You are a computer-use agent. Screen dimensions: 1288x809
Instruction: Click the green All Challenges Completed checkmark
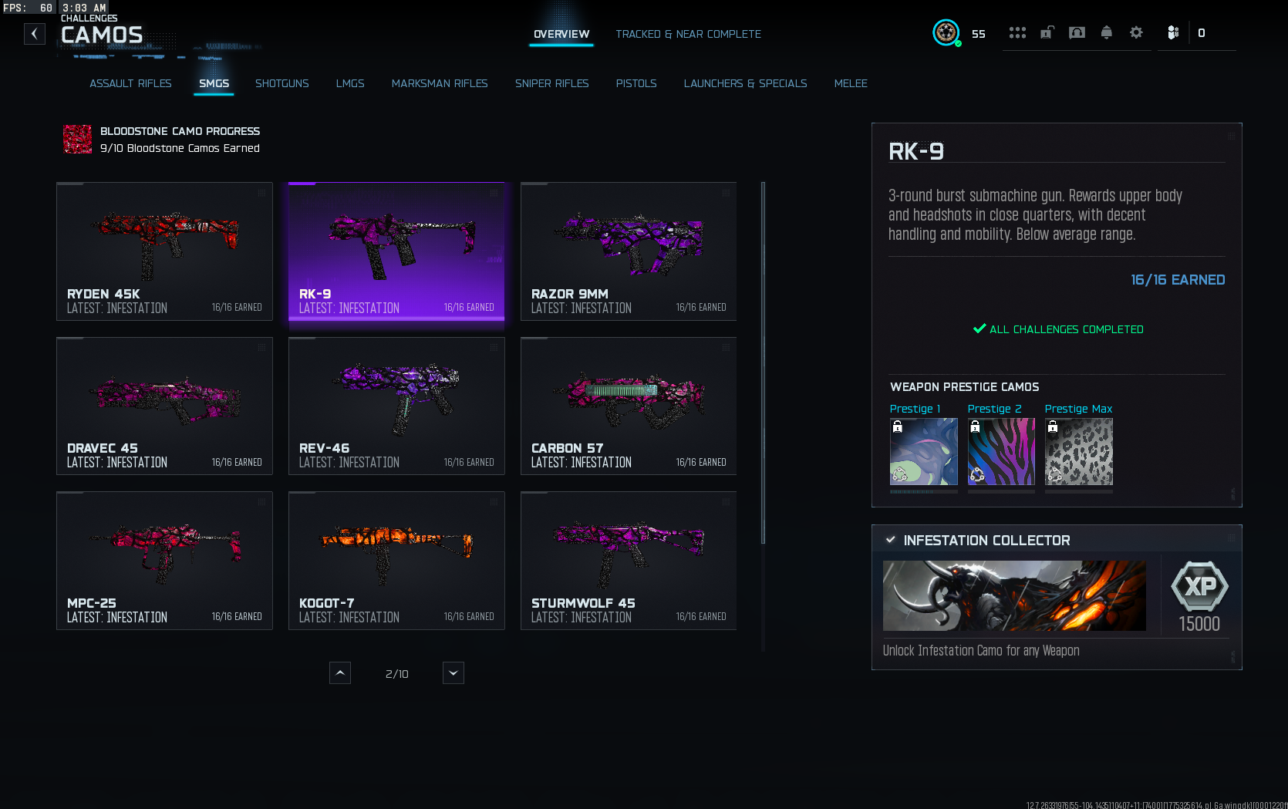pyautogui.click(x=979, y=329)
